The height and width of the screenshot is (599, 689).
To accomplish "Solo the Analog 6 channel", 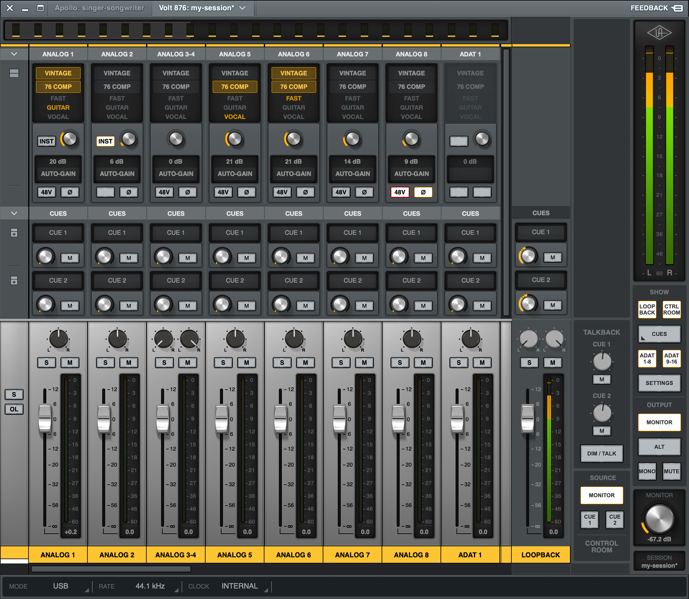I will [x=282, y=363].
